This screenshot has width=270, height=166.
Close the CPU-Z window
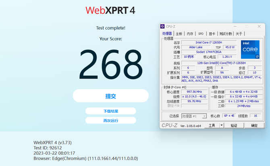point(259,26)
